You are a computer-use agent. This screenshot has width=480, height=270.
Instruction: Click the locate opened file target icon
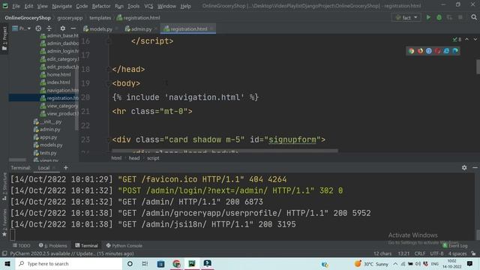point(38,28)
